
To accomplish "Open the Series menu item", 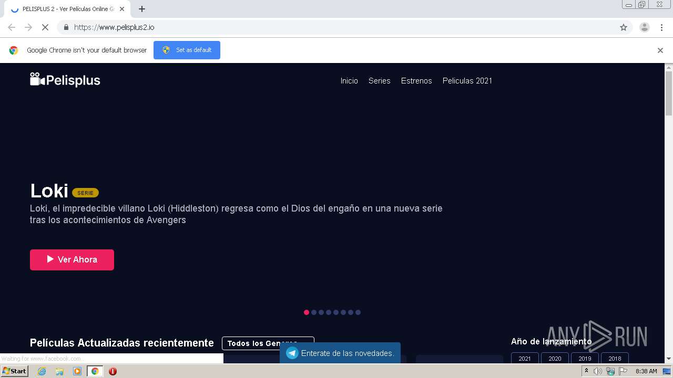I will pos(379,81).
